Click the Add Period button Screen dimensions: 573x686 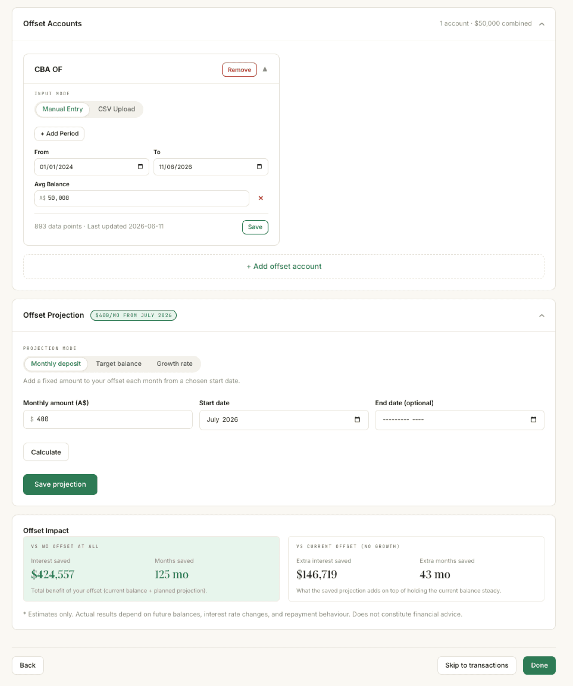pos(59,134)
